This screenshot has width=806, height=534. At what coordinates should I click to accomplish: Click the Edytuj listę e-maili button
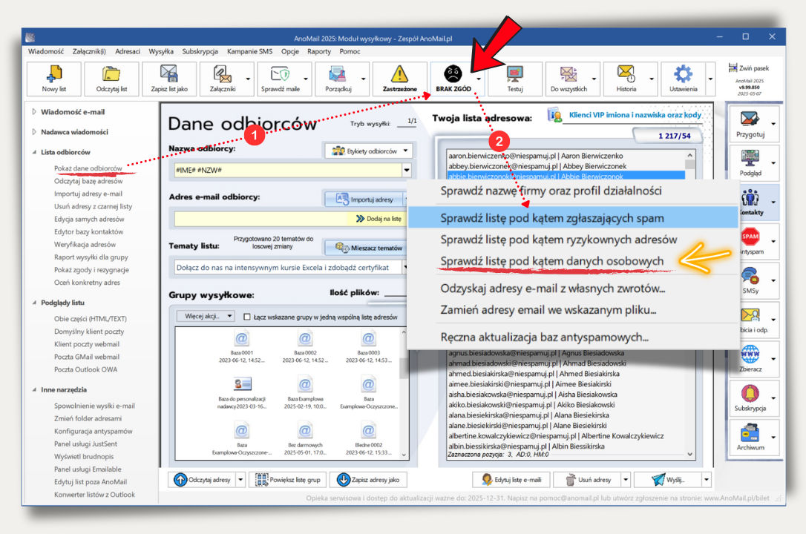[x=511, y=480]
